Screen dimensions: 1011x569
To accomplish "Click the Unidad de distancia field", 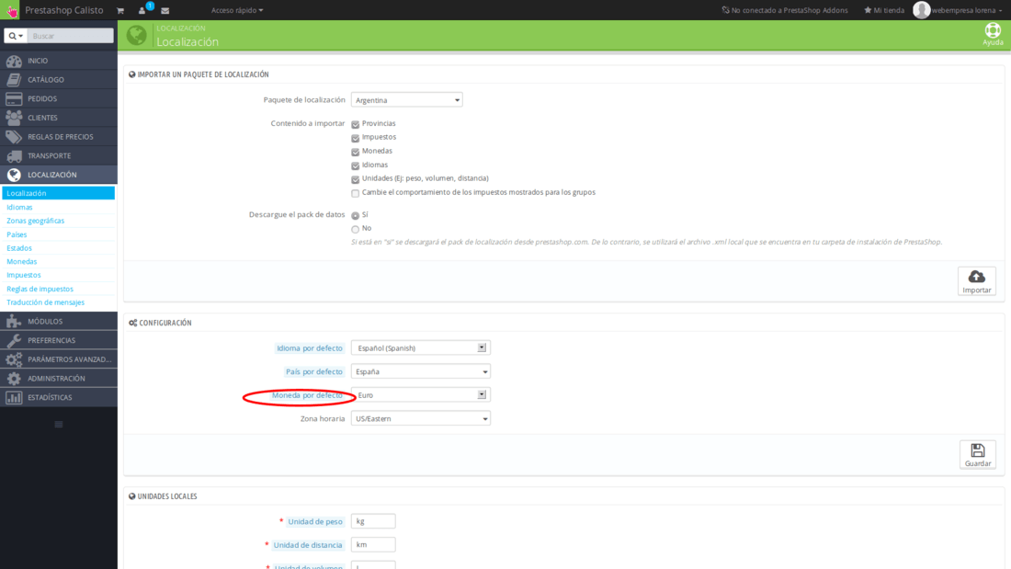I will [373, 545].
